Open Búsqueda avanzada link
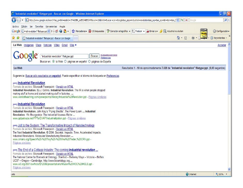Image resolution: width=243 pixels, height=188 pixels. (x=109, y=55)
